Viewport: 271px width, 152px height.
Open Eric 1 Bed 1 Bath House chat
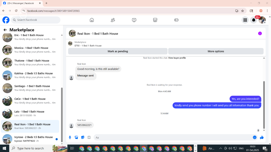pos(30,37)
